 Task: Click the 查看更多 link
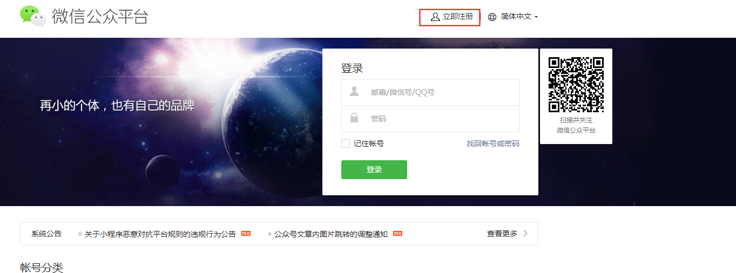click(502, 234)
